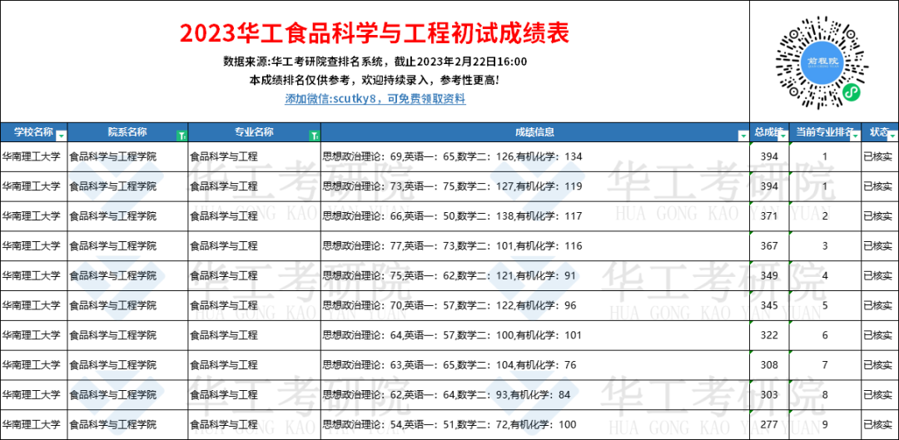Select score cell with 有机化学: 96
The image size is (899, 440).
535,305
